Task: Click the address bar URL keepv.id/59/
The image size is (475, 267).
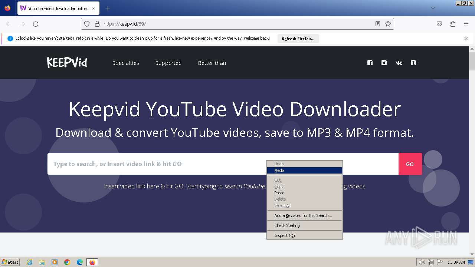Action: [125, 24]
